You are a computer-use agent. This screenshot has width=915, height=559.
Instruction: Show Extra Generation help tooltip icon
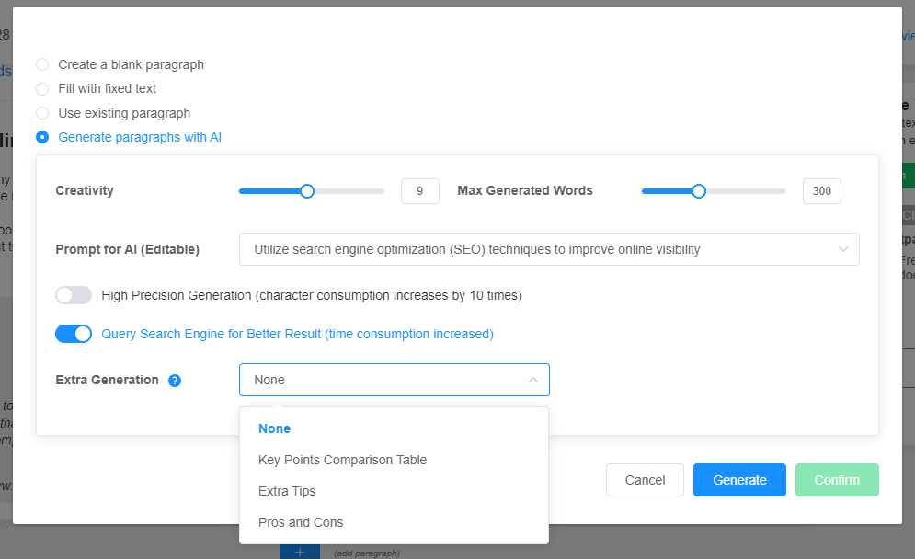point(175,381)
